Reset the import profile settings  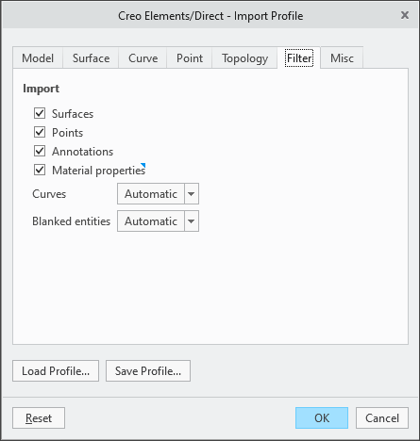[x=39, y=418]
